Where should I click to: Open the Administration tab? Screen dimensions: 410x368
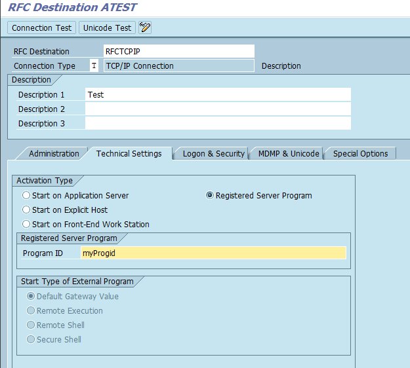54,154
